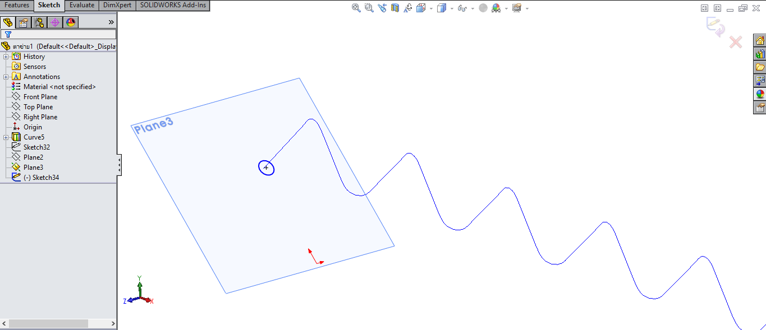Image resolution: width=766 pixels, height=330 pixels.
Task: Click the Display Style box icon
Action: tap(442, 8)
